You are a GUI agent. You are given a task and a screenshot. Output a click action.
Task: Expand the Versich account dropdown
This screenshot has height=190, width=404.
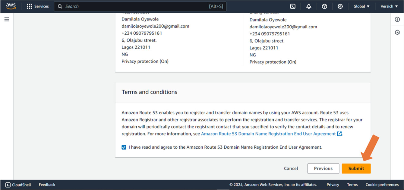click(x=389, y=6)
